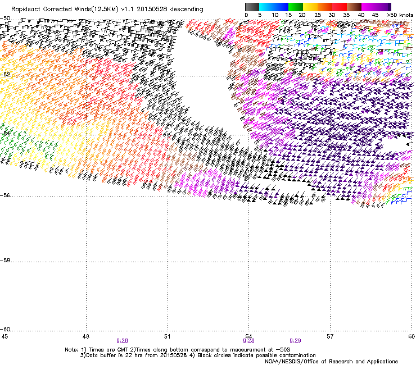Click 'Black circles indicate possible contamination' note
This screenshot has height=365, width=416.
tap(256, 355)
